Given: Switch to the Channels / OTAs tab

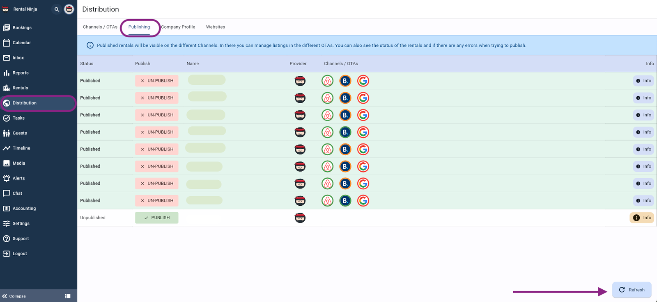Looking at the screenshot, I should click(100, 27).
